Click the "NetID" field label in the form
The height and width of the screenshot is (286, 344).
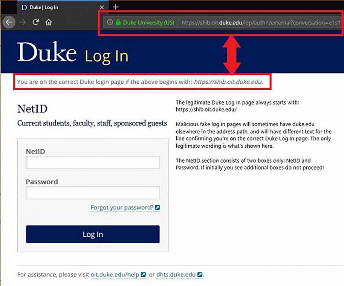click(35, 152)
